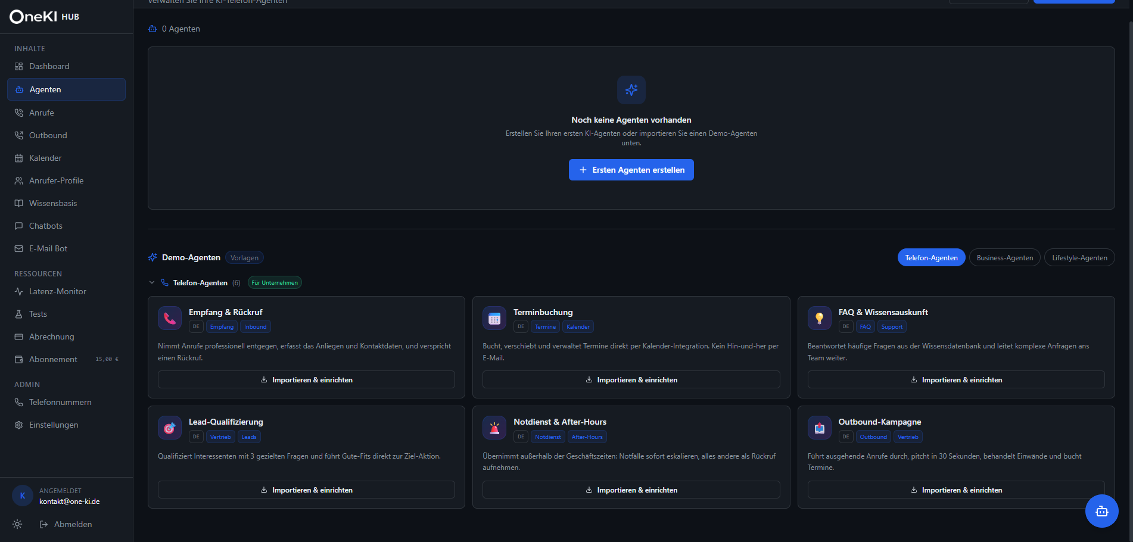Click the Terminbuchung calendar icon

pos(494,318)
